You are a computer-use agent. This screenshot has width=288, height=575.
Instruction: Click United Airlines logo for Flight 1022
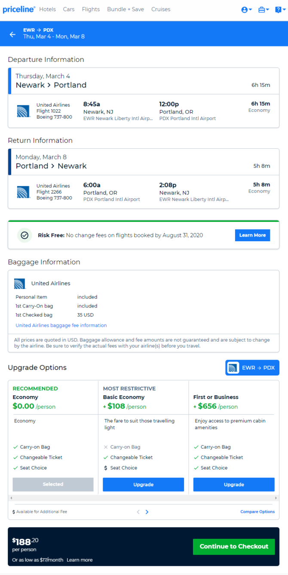click(x=23, y=111)
